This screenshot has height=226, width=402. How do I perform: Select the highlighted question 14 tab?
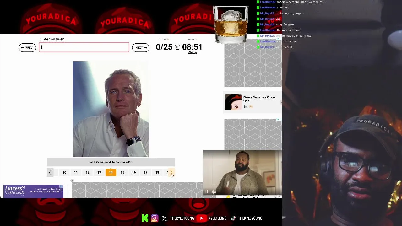click(111, 172)
